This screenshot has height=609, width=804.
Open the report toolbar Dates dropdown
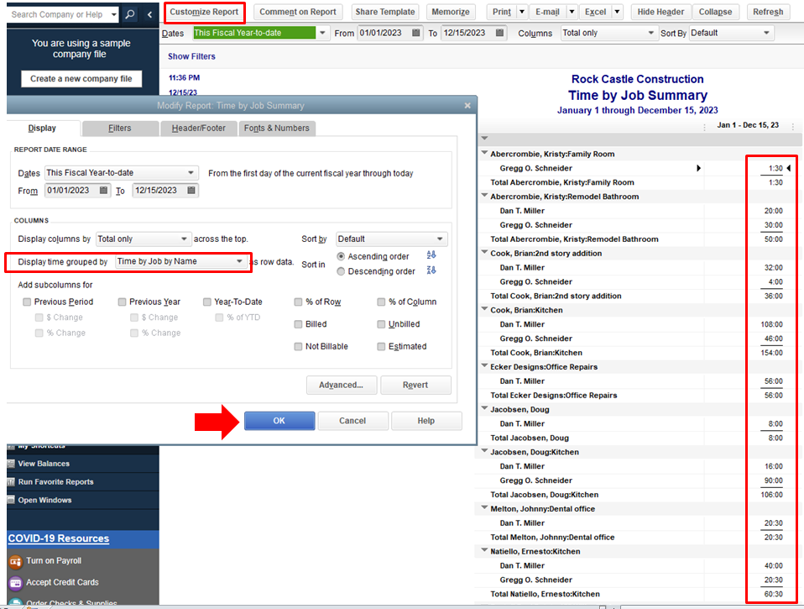click(x=322, y=33)
